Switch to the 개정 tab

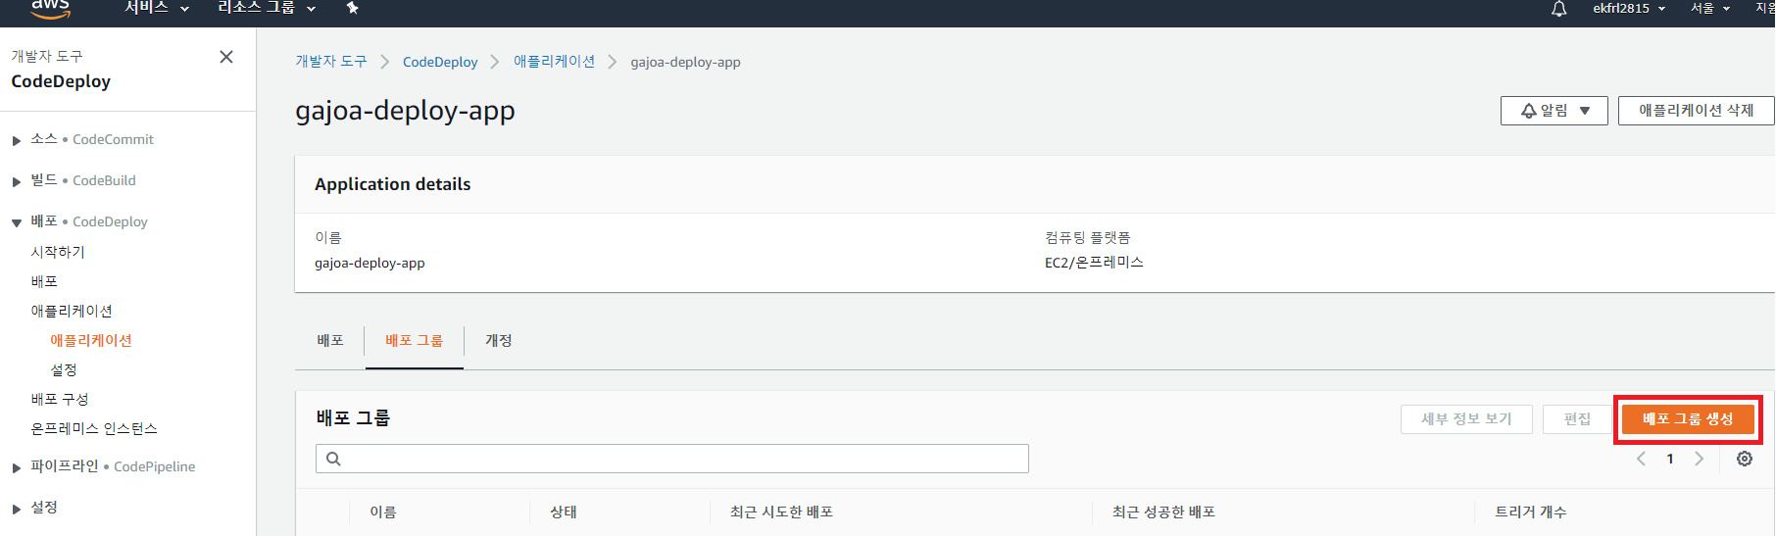point(499,340)
